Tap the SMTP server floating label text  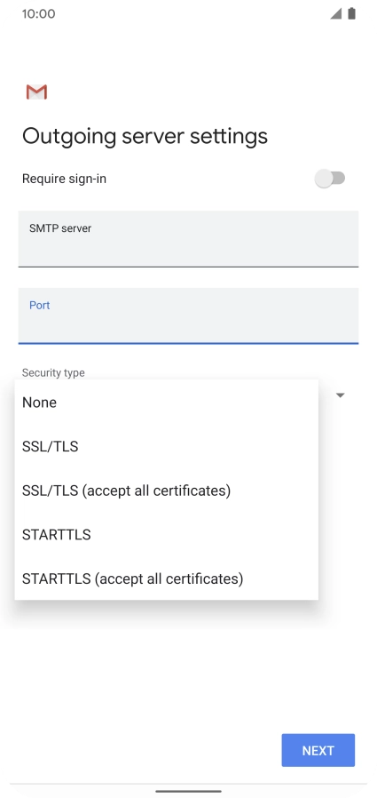[60, 228]
